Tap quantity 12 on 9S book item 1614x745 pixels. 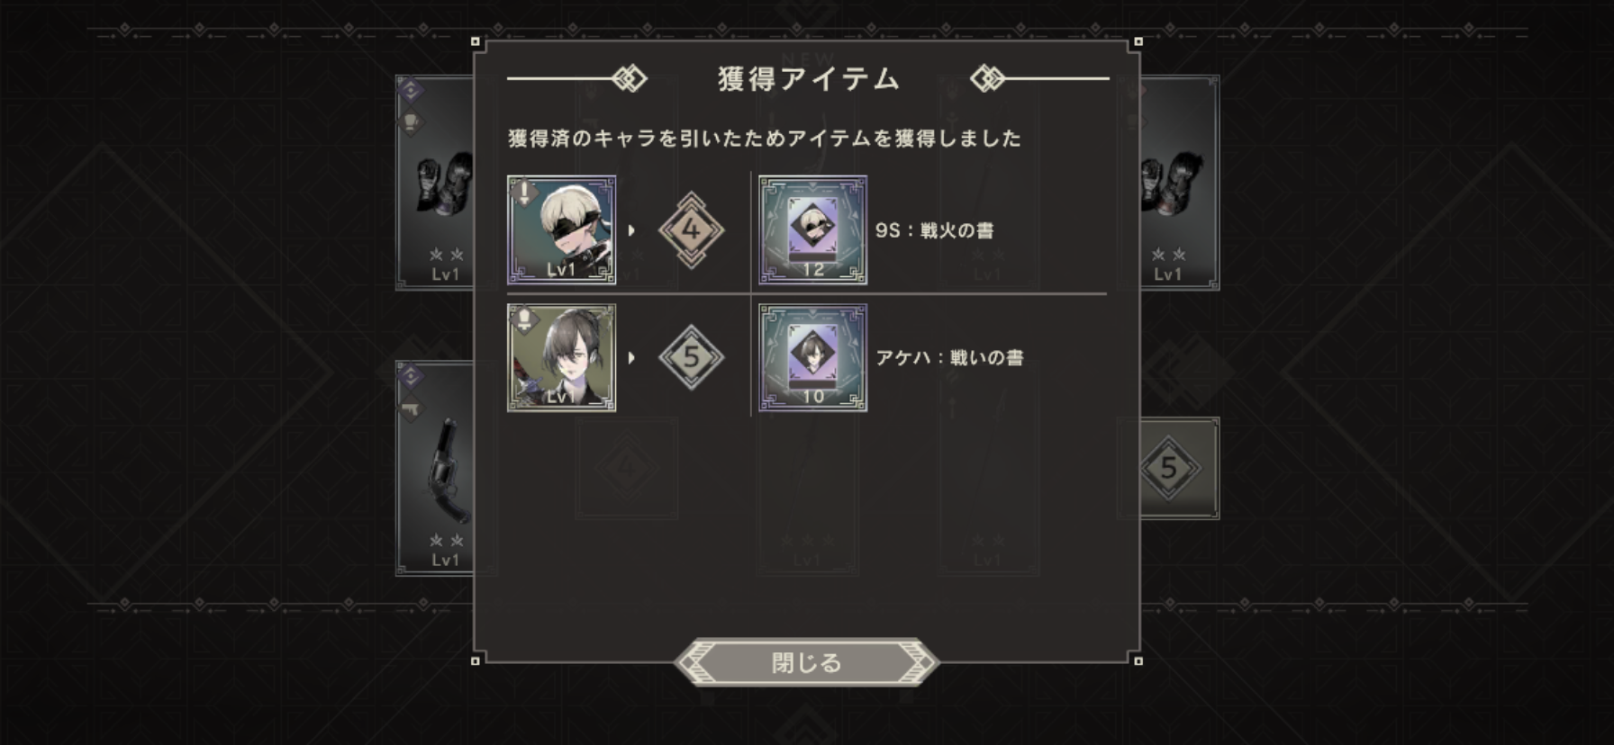click(x=813, y=269)
